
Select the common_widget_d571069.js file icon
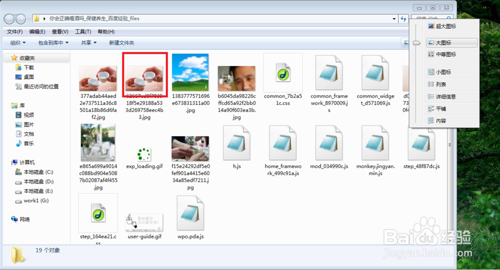point(375,72)
